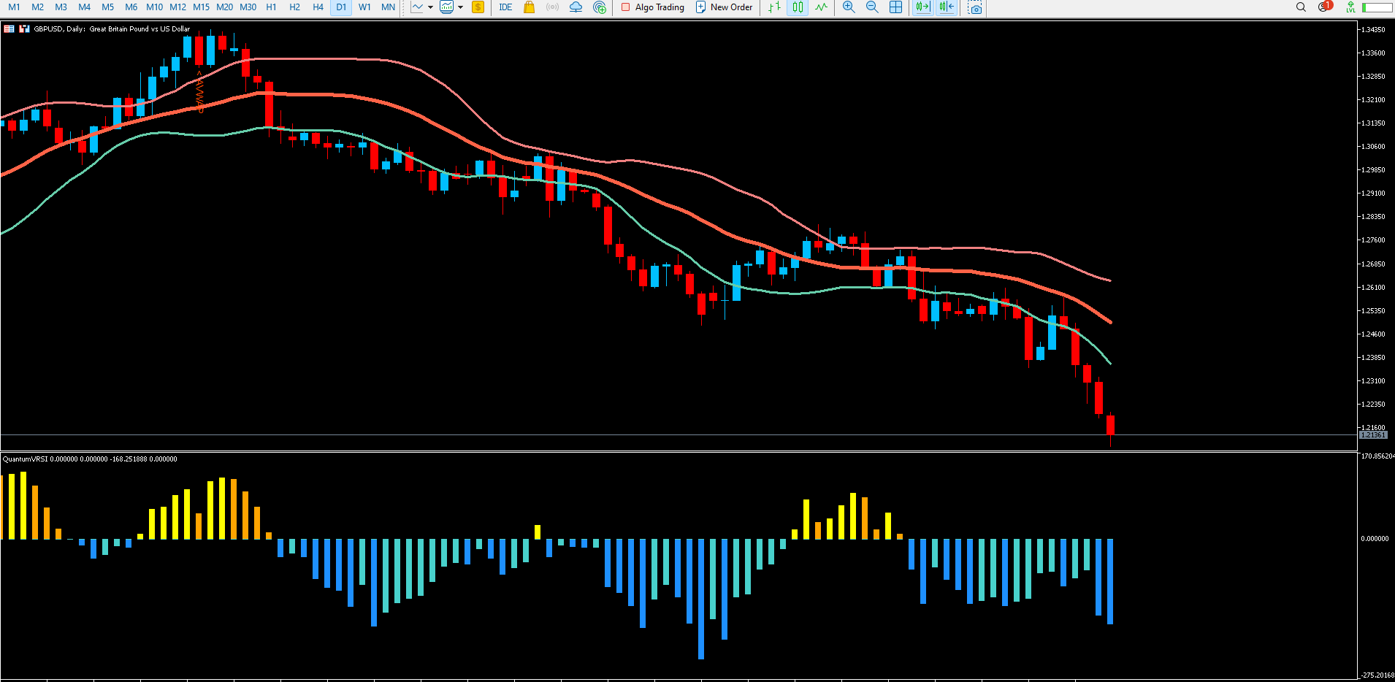Toggle the active D1 daily timeframe

[341, 7]
